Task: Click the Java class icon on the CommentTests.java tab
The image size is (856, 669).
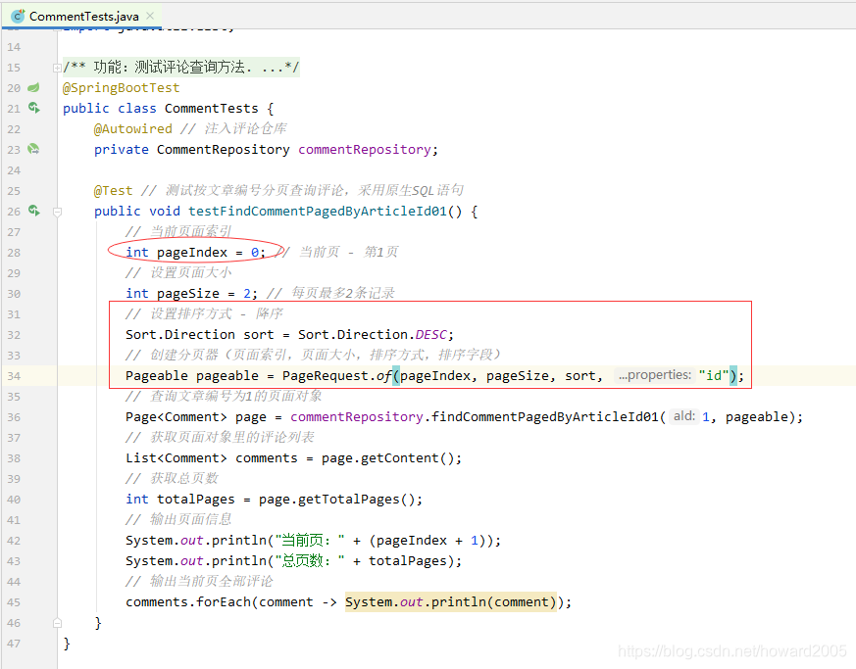Action: click(x=18, y=17)
